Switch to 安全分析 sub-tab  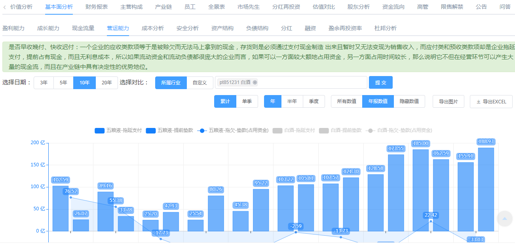[188, 28]
